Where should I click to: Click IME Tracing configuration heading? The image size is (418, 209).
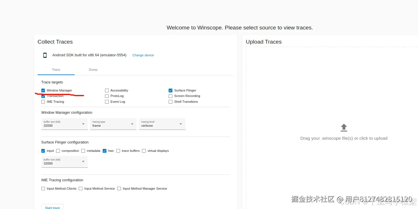62,180
